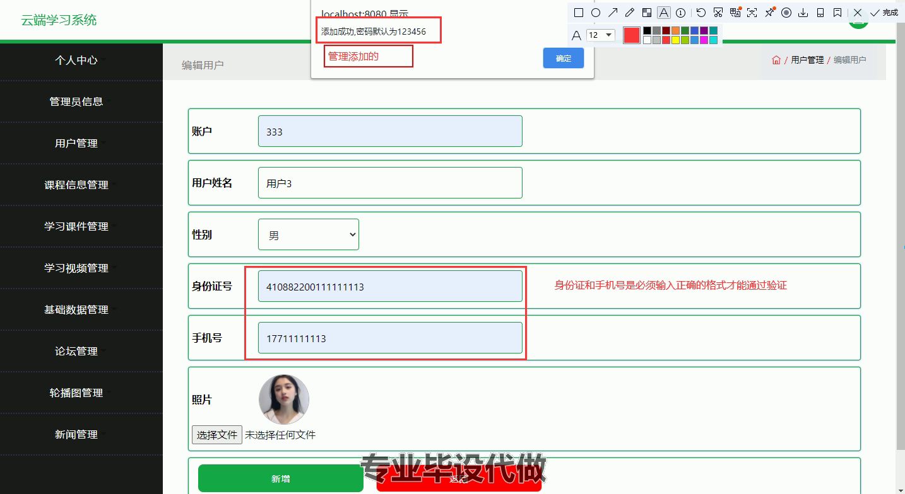This screenshot has width=905, height=494.
Task: Pick the large current red color swatch
Action: pos(632,35)
